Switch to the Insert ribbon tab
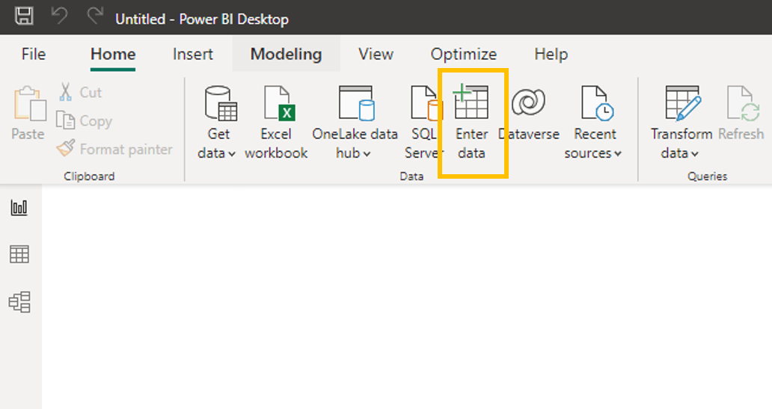The height and width of the screenshot is (409, 772). click(192, 54)
